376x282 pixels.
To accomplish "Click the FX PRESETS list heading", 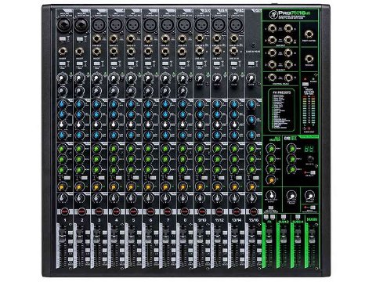I will coord(281,92).
